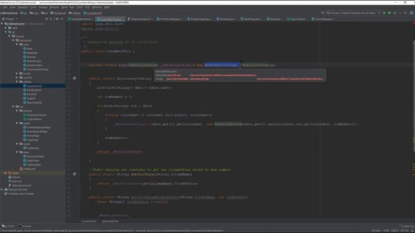Expand the target folder in project tree
415x233 pixels.
click(6, 173)
